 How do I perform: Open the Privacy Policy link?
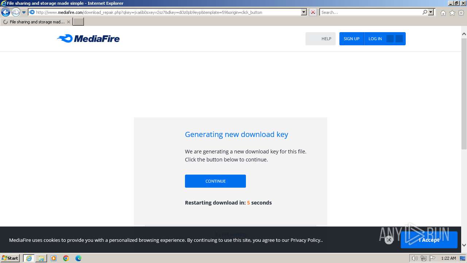306,240
